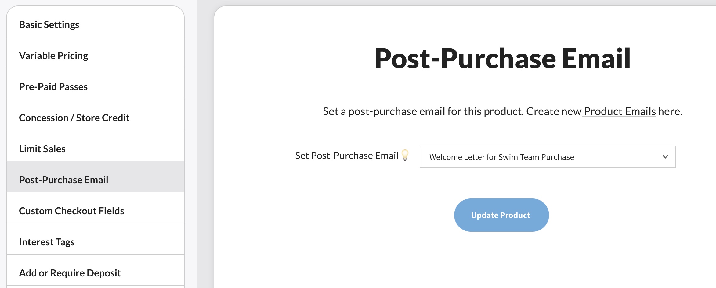
Task: Navigate to Limit Sales
Action: pos(42,149)
